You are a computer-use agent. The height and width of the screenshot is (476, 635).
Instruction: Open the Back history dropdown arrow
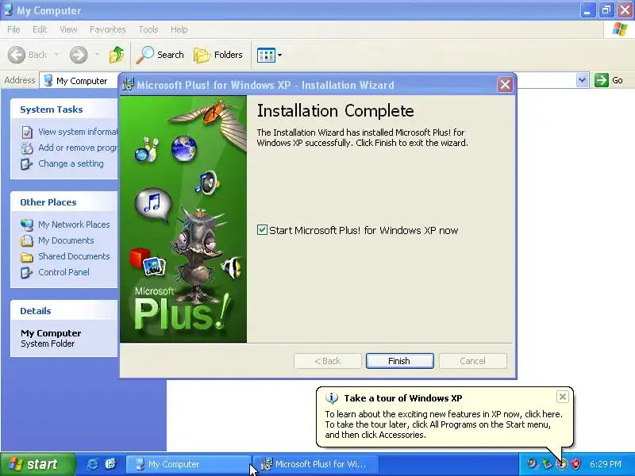pyautogui.click(x=56, y=55)
